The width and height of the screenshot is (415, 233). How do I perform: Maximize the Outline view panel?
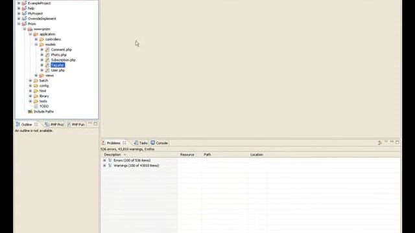95,124
